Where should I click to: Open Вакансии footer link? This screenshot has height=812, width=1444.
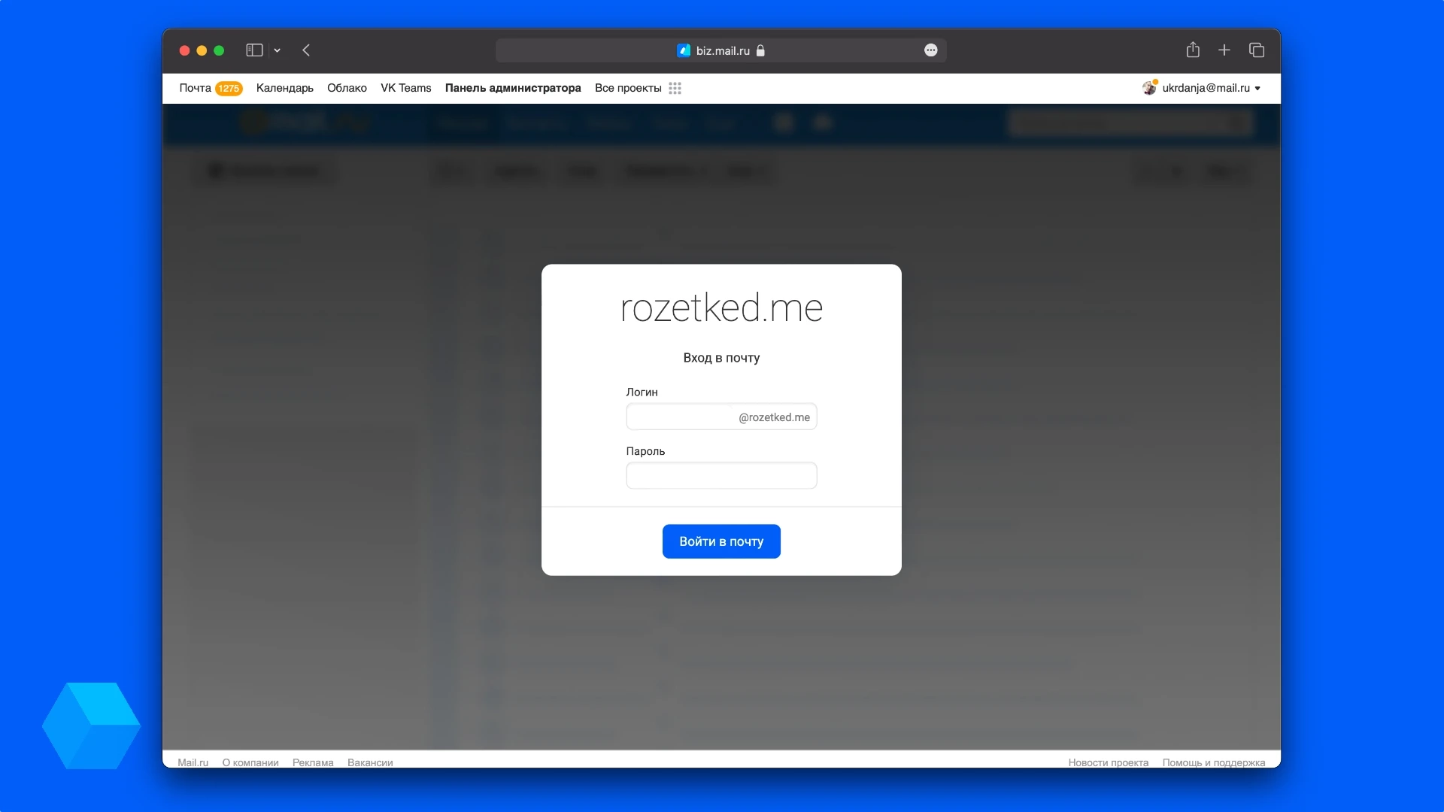(370, 762)
